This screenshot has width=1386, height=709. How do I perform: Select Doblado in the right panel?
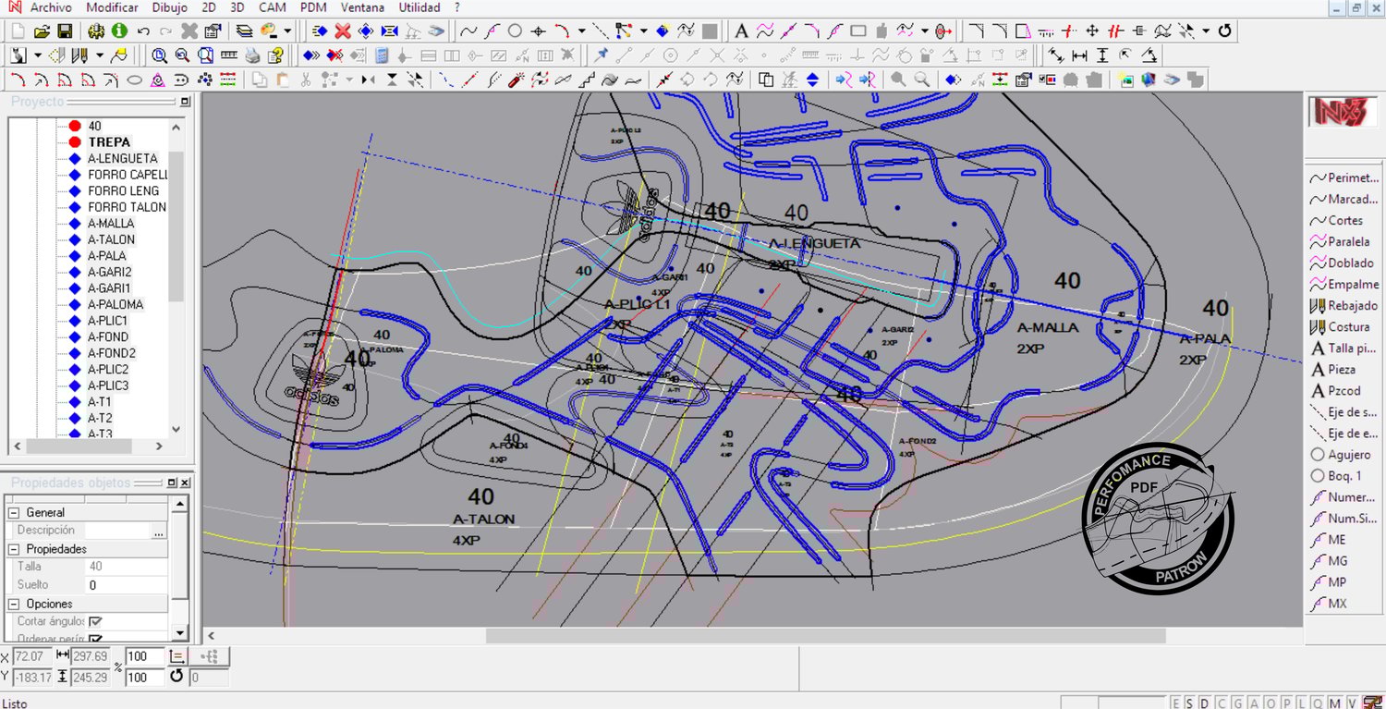[1345, 263]
